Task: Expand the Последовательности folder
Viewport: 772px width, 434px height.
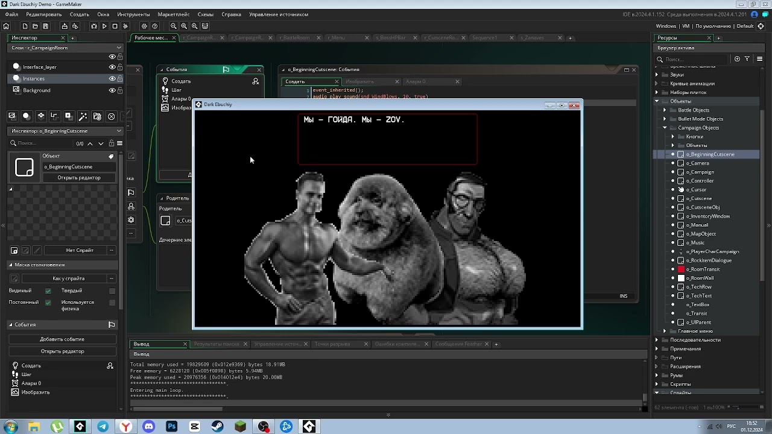Action: click(657, 340)
